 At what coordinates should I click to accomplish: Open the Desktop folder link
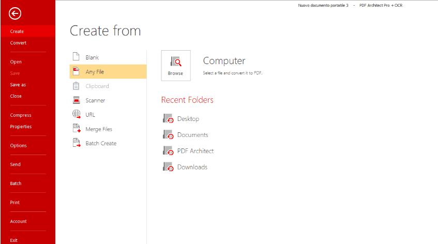click(x=188, y=119)
